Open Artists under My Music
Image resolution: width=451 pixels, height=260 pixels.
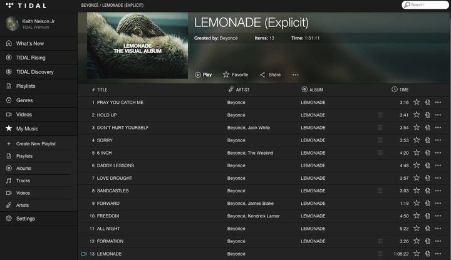pyautogui.click(x=39, y=205)
